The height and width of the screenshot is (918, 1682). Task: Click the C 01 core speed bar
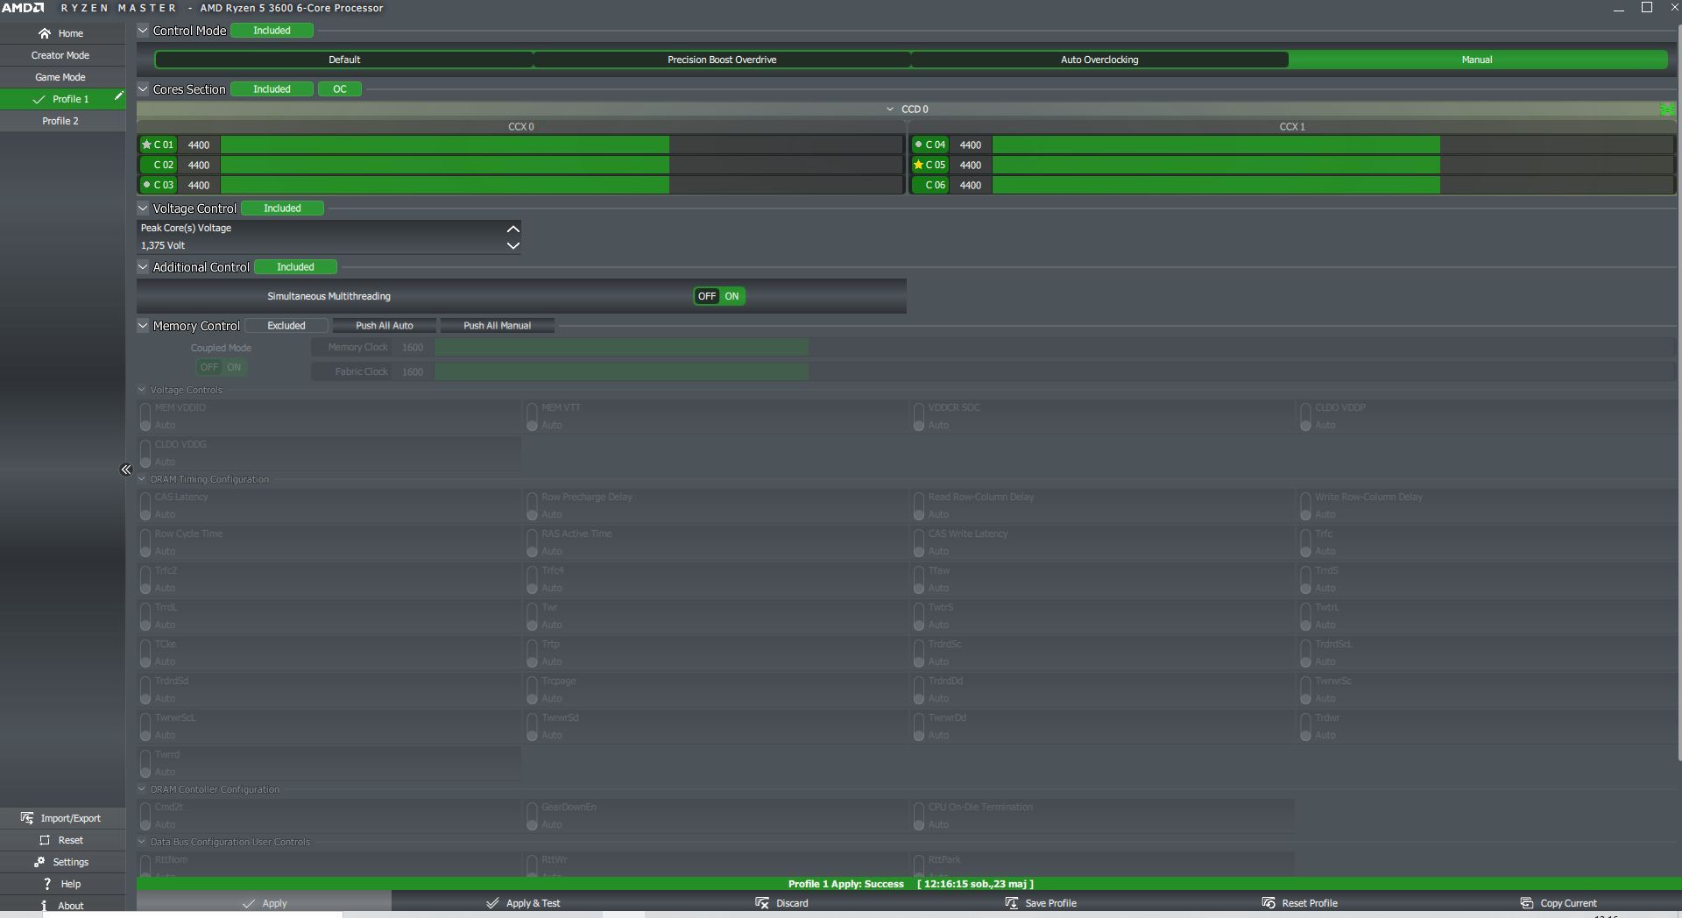point(562,145)
